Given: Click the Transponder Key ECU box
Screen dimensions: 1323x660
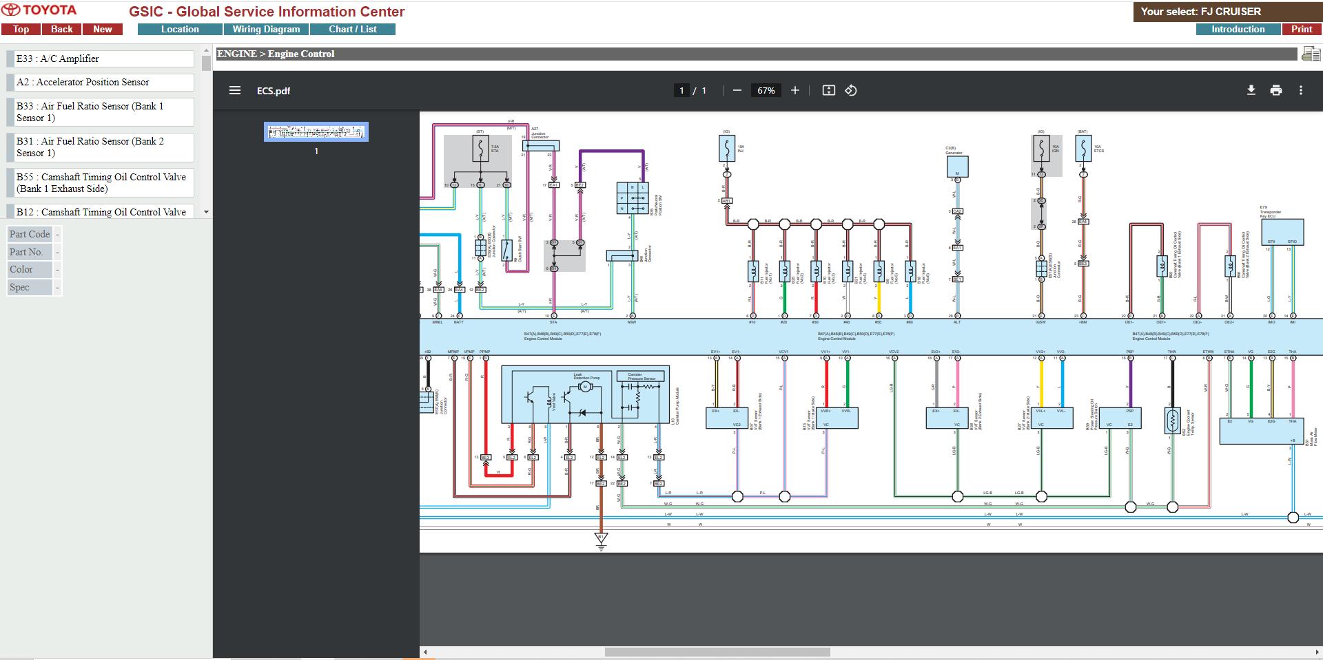Looking at the screenshot, I should [x=1282, y=232].
